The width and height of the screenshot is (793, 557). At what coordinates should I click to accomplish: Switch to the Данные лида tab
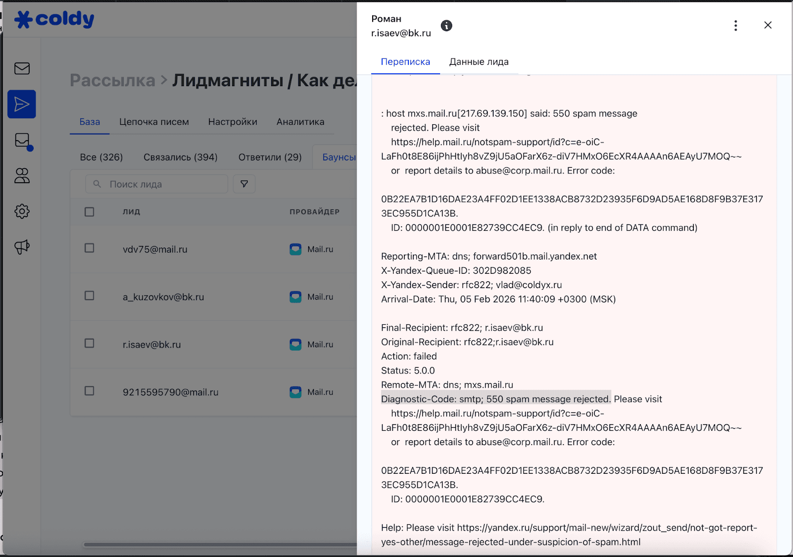point(478,62)
